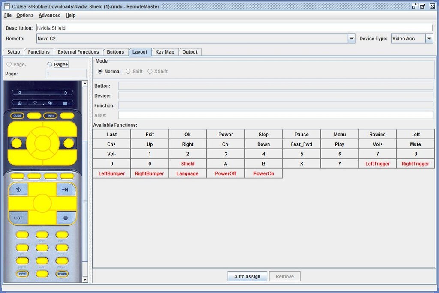Click the record dot button on the remote

tap(66, 218)
